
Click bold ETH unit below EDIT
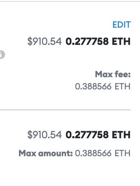(121, 41)
